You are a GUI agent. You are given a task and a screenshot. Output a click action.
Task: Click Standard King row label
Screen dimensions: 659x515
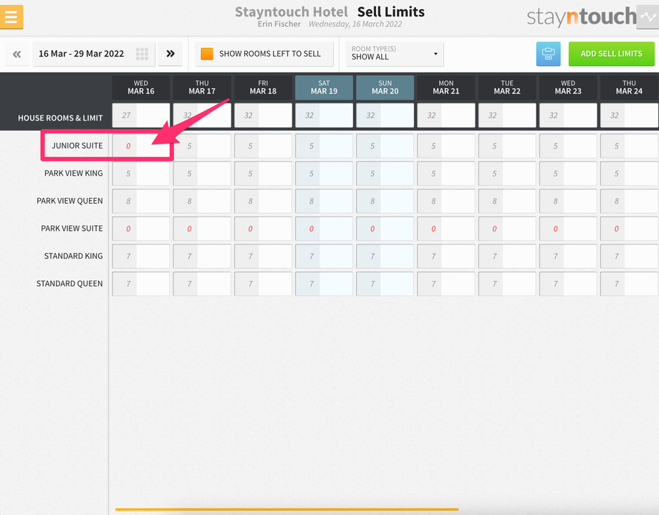(73, 256)
